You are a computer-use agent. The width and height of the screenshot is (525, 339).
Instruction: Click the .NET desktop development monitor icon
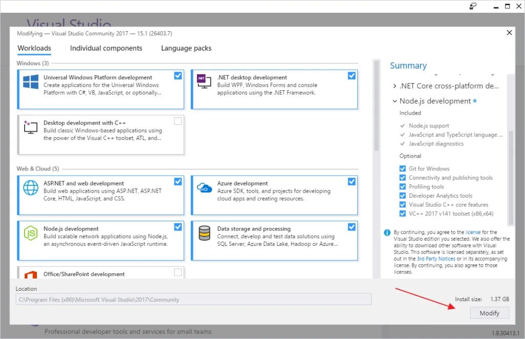coord(204,81)
